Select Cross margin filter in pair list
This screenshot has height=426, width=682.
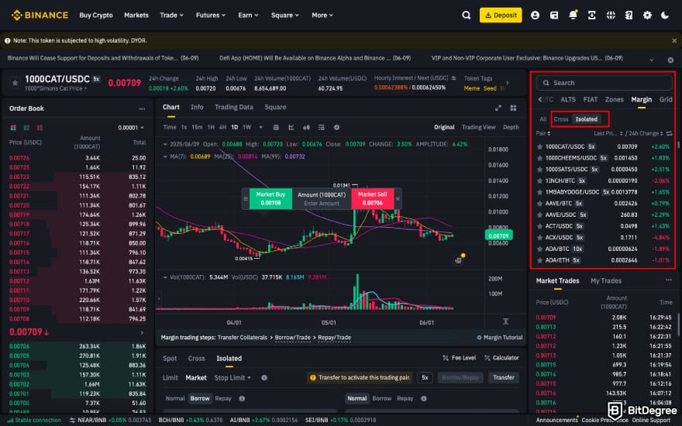560,119
